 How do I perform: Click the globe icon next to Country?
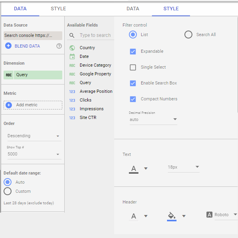72,48
